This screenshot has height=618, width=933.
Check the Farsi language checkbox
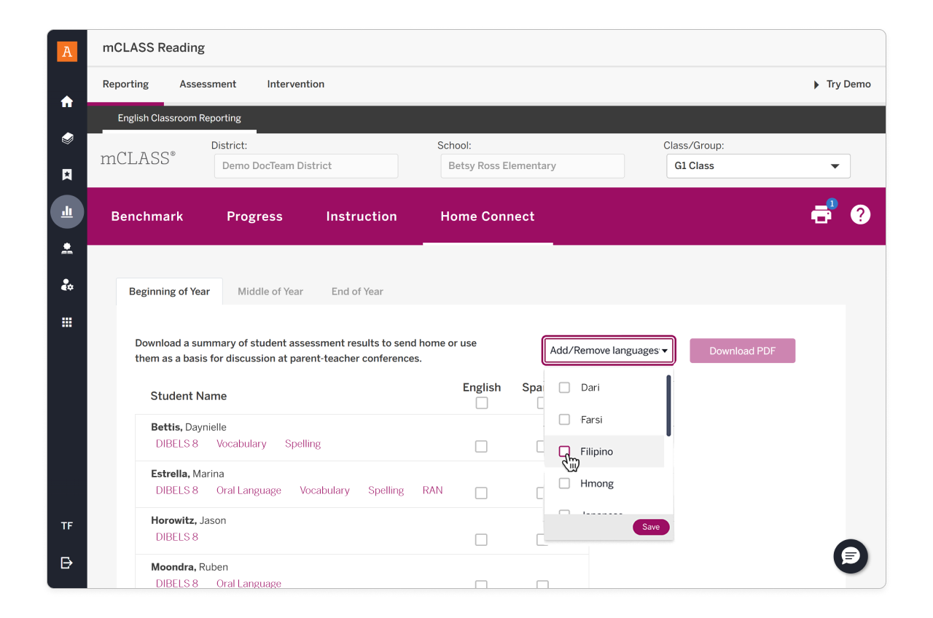(x=564, y=420)
